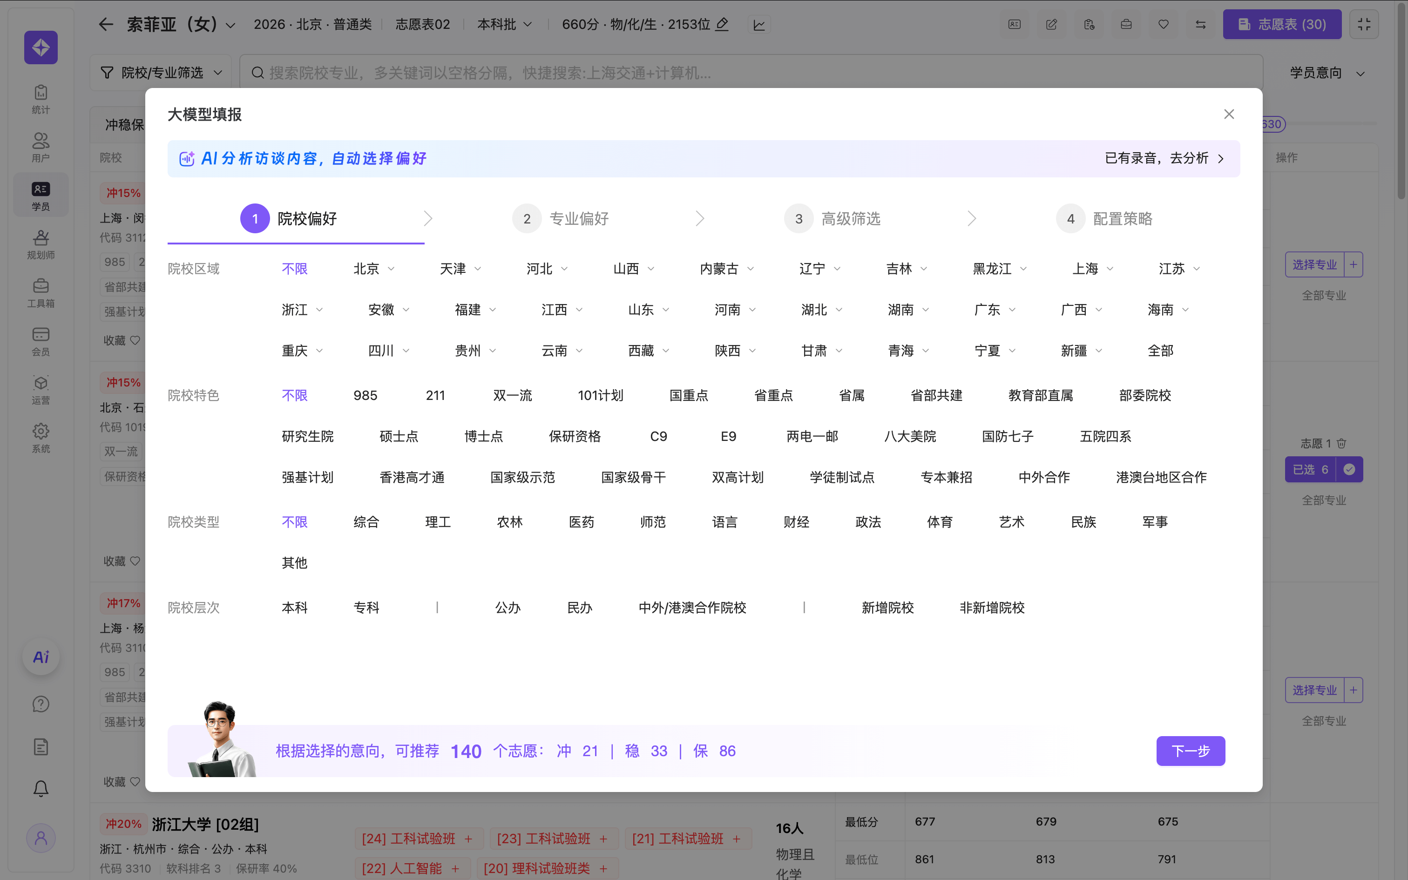
Task: Click the trend chart icon in header
Action: tap(759, 25)
